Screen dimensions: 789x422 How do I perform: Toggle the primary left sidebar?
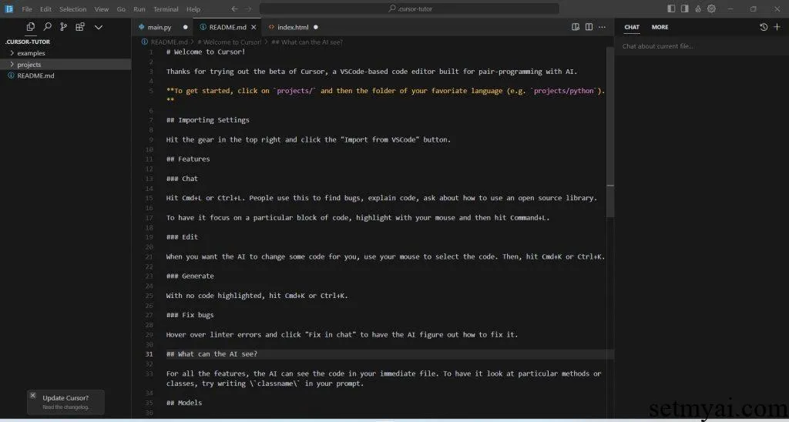(x=672, y=9)
